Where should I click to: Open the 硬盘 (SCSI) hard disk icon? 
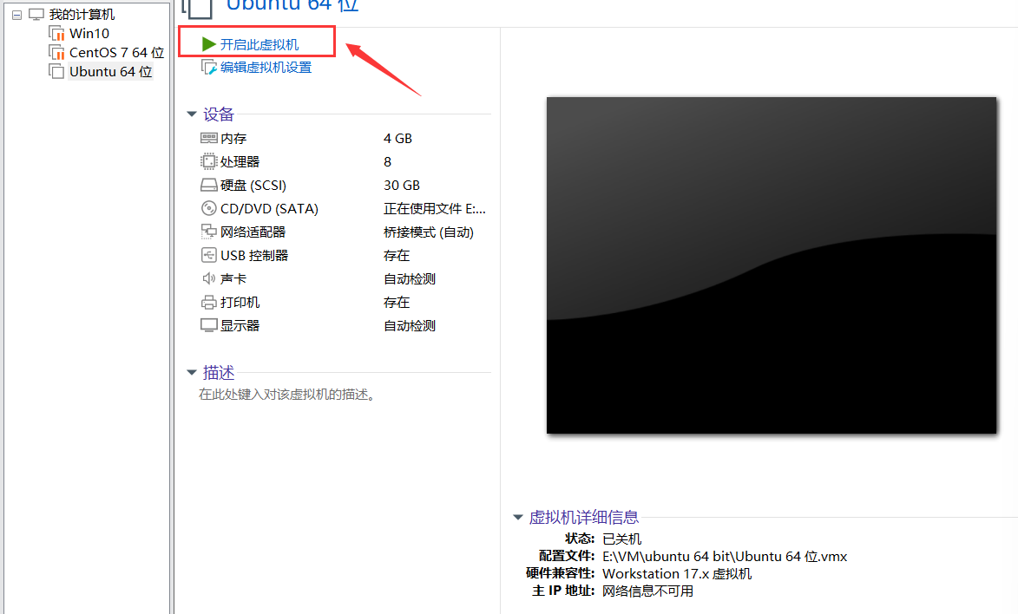(x=208, y=185)
